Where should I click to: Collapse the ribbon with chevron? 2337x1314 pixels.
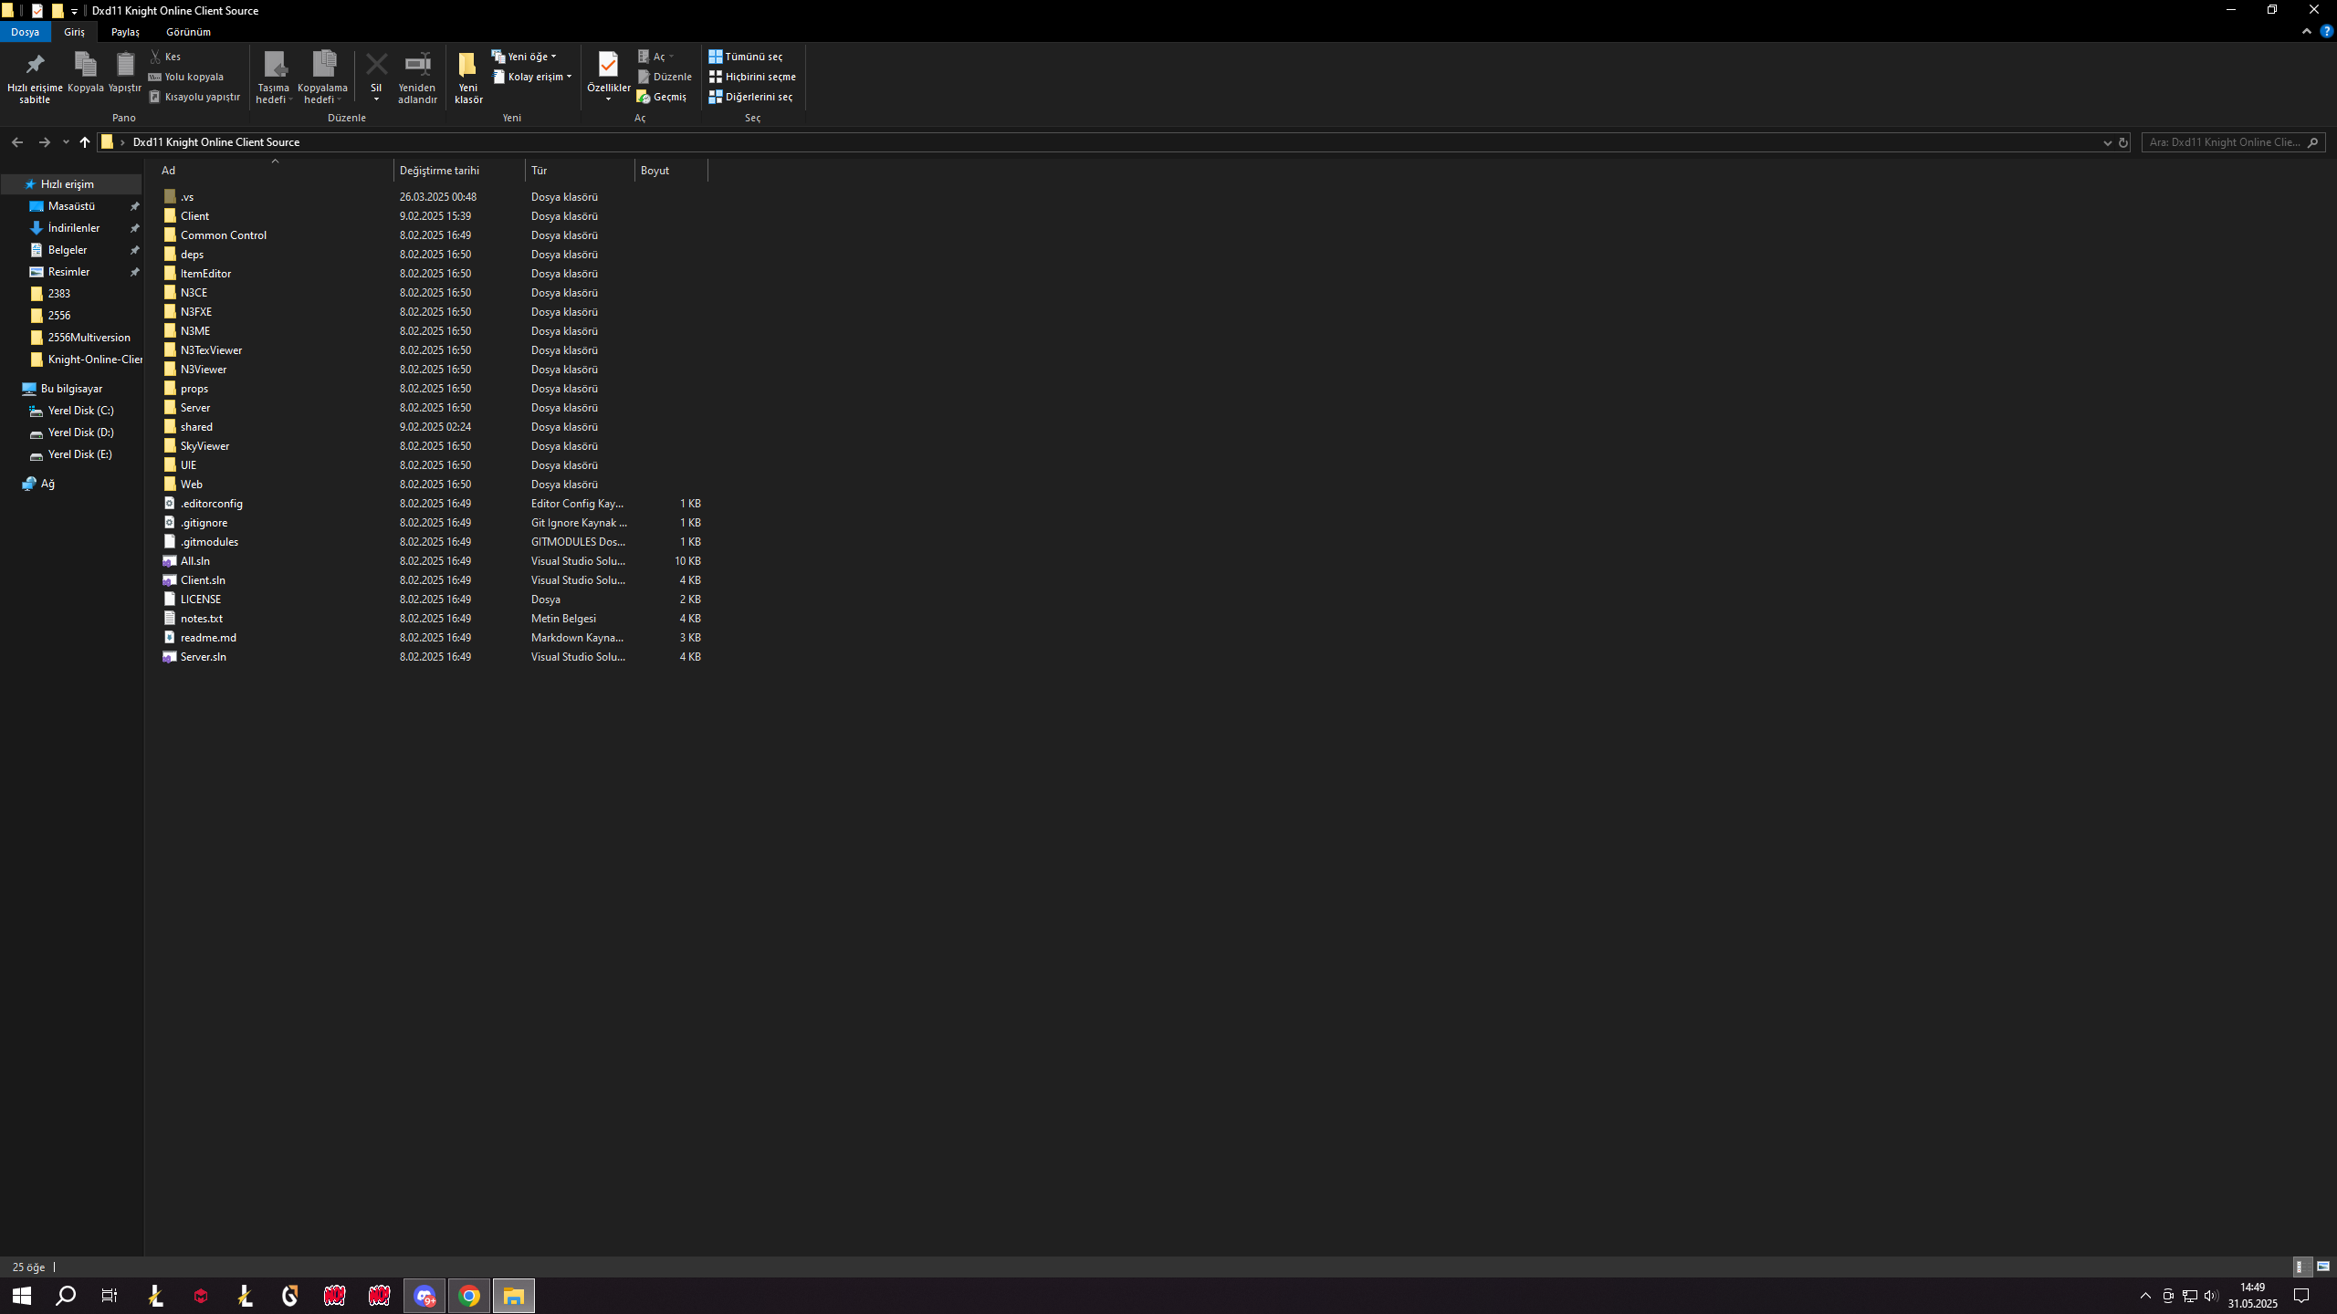2307,31
